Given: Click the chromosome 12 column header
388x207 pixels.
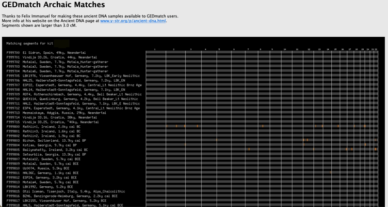Looking at the screenshot, I should (309, 49).
